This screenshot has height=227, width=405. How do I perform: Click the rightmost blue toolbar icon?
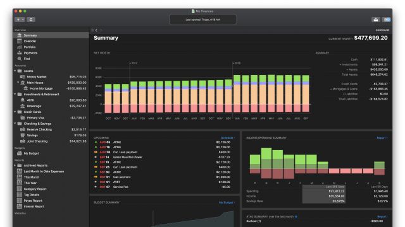(387, 20)
